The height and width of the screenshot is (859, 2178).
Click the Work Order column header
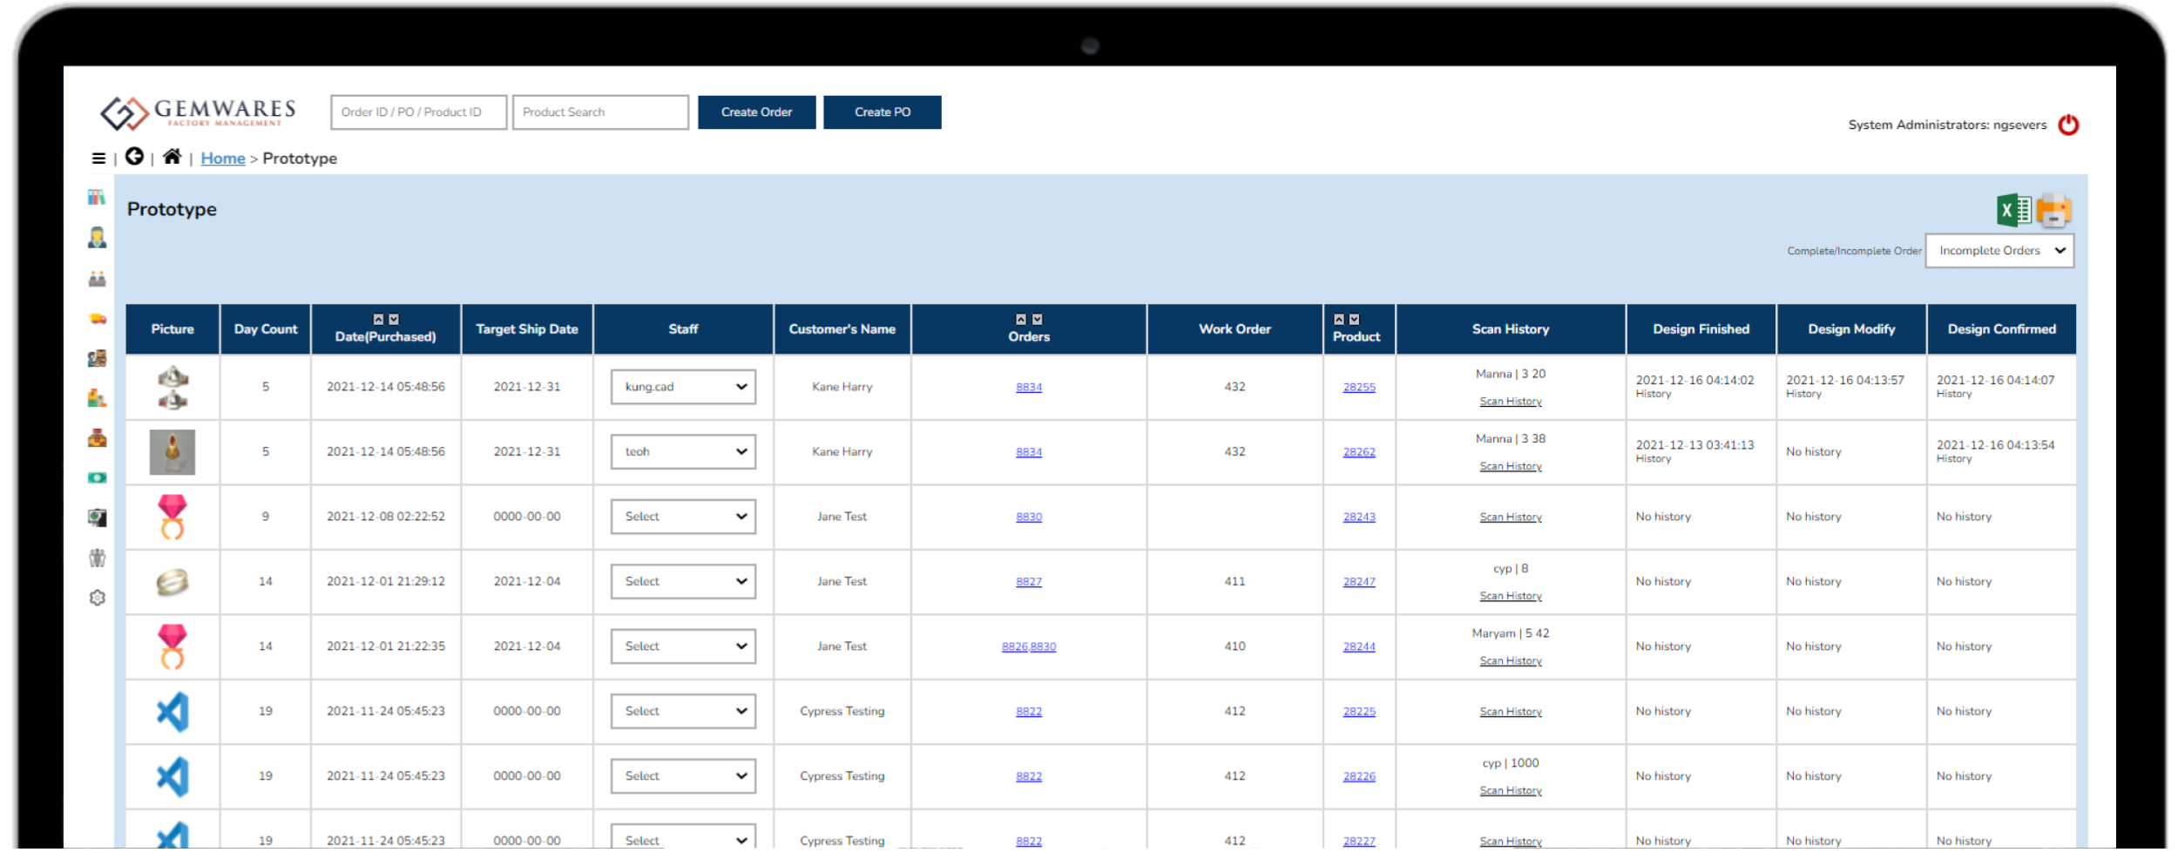pos(1234,329)
